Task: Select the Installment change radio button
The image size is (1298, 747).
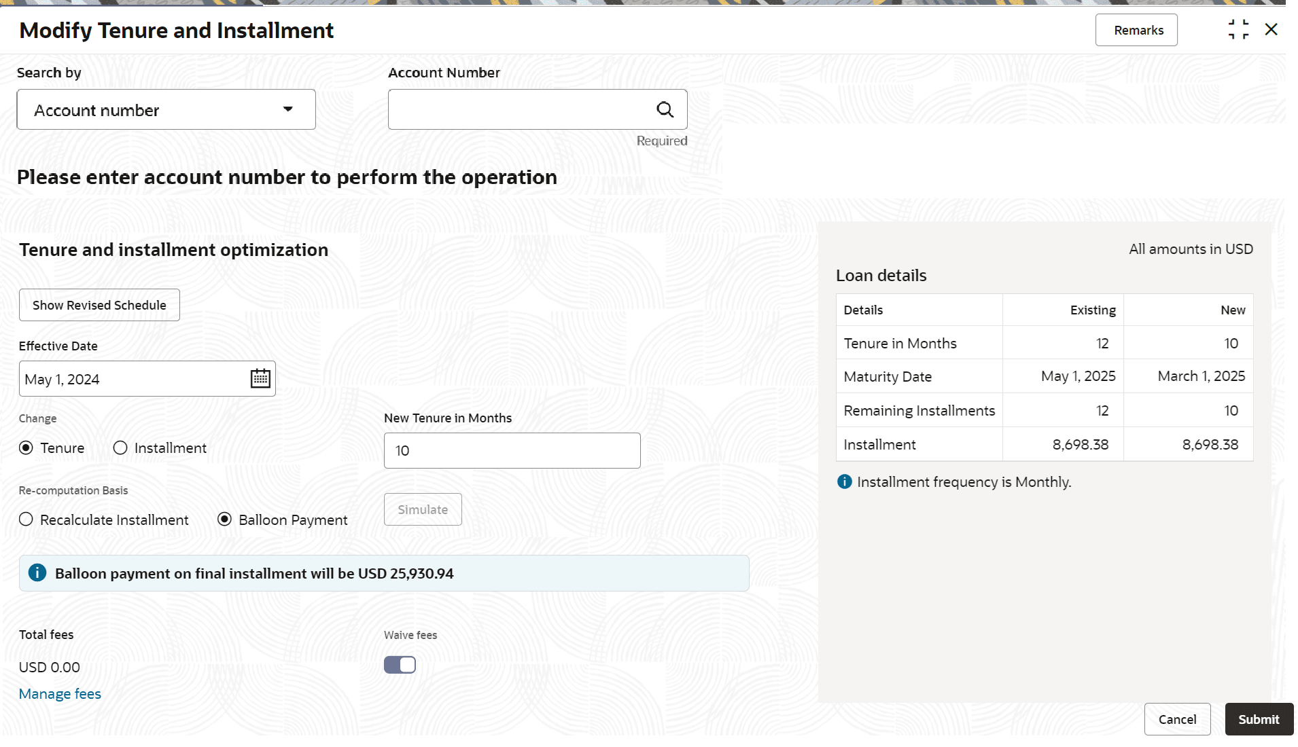Action: [x=120, y=448]
